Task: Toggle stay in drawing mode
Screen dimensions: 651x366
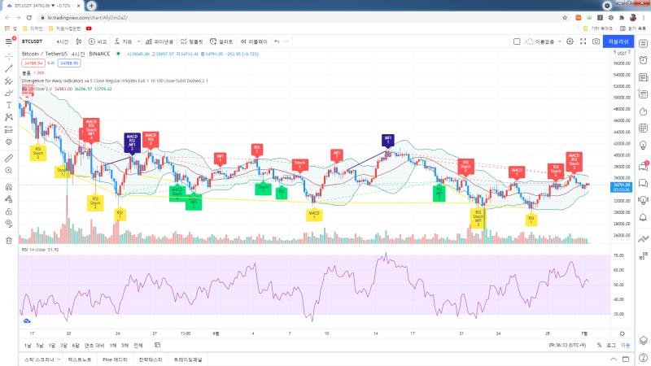Action: pyautogui.click(x=9, y=199)
